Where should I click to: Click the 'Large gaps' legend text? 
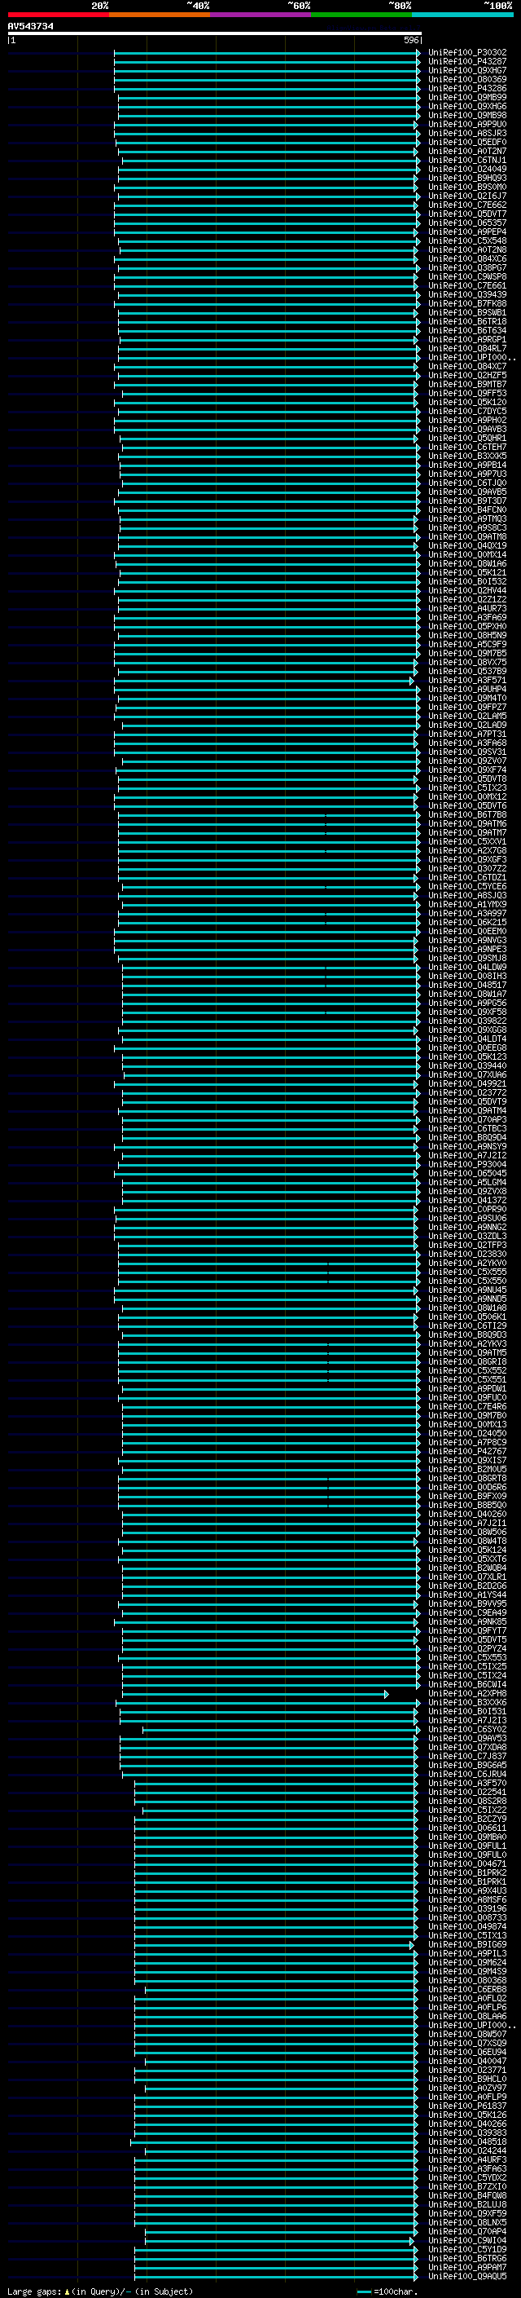[34, 2291]
